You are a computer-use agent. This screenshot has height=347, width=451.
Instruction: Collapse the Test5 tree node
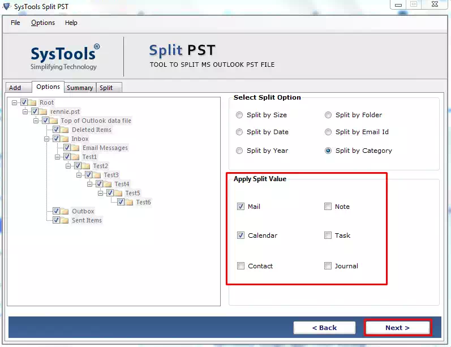[x=100, y=194]
